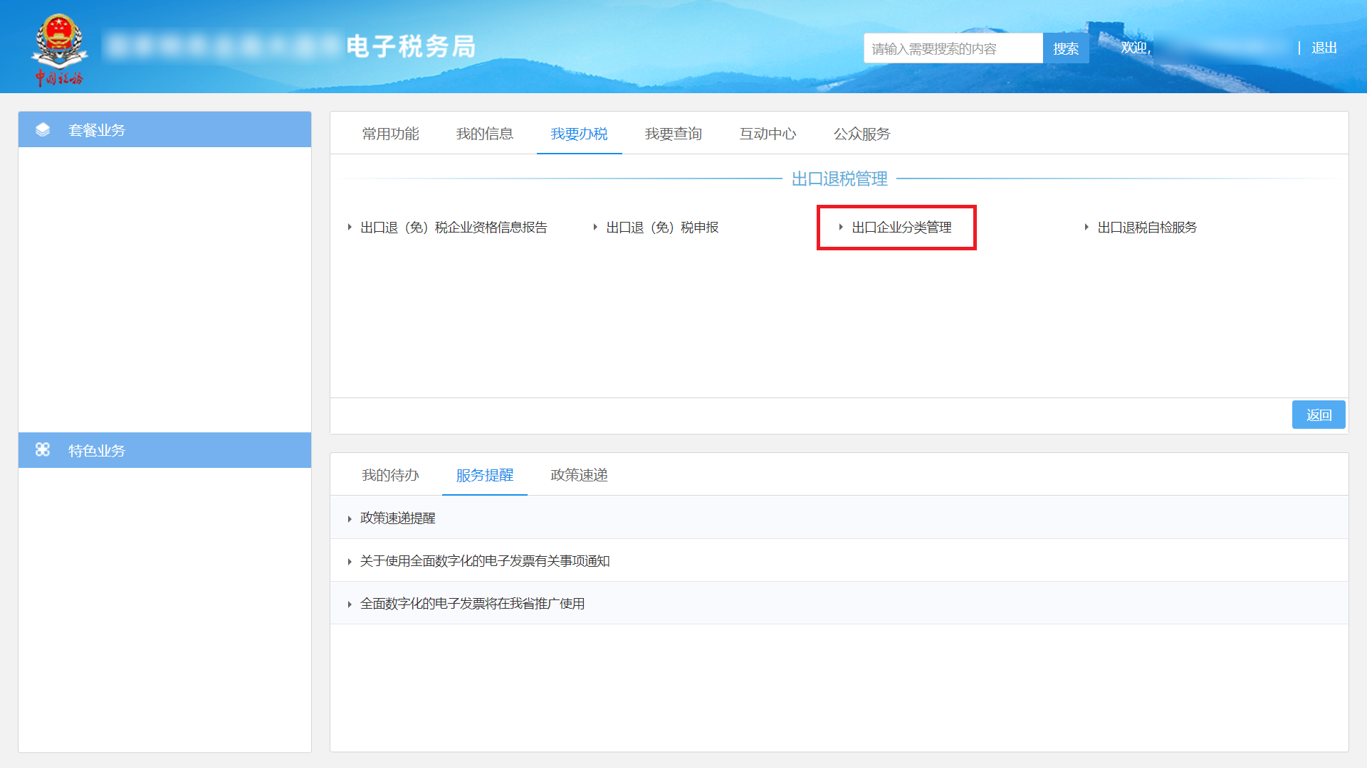点击顶部搜索输入框
Screen dimensions: 1367x768
coord(953,48)
